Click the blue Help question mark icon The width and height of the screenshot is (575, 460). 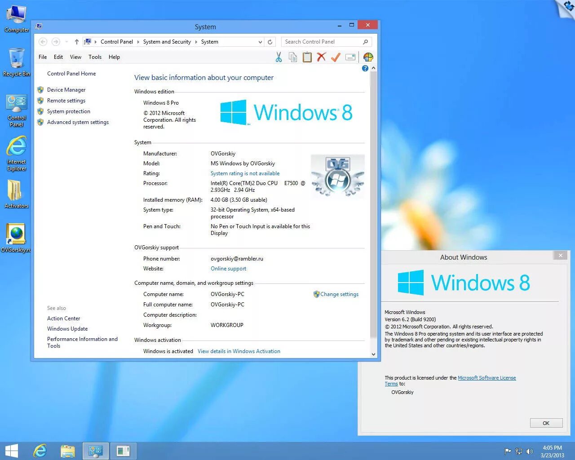(x=365, y=68)
